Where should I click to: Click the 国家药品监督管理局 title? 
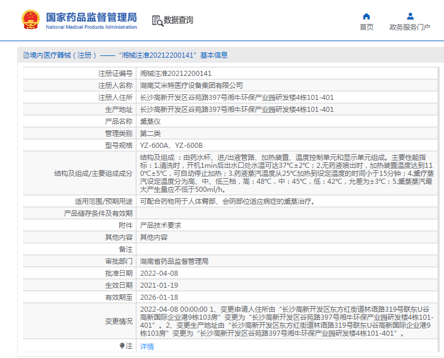coord(91,17)
